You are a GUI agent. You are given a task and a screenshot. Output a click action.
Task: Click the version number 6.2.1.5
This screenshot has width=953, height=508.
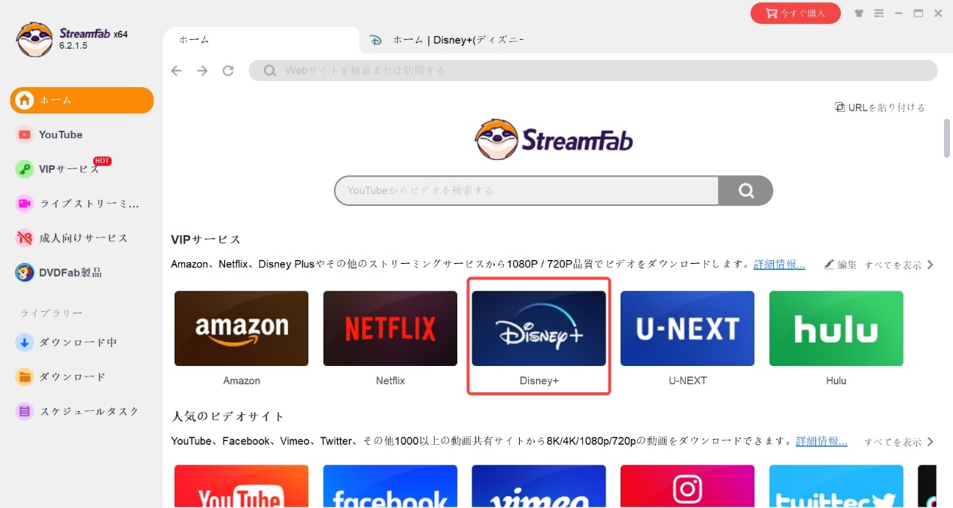point(74,46)
